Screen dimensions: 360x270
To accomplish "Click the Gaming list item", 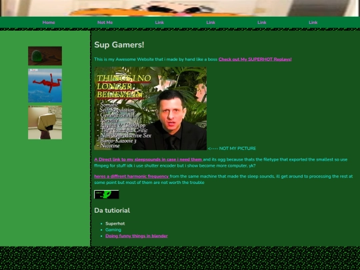I will click(113, 229).
